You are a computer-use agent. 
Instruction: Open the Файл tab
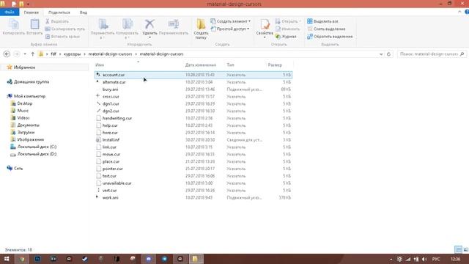[x=10, y=12]
